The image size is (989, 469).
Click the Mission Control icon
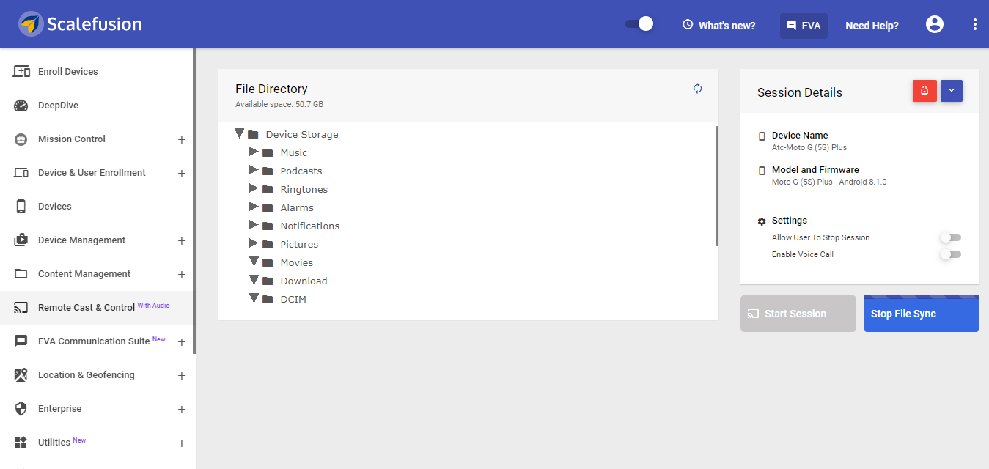tap(21, 139)
